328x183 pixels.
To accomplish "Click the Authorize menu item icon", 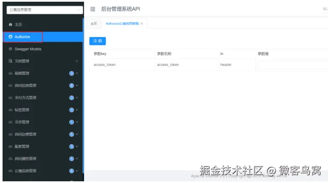I will click(x=11, y=37).
